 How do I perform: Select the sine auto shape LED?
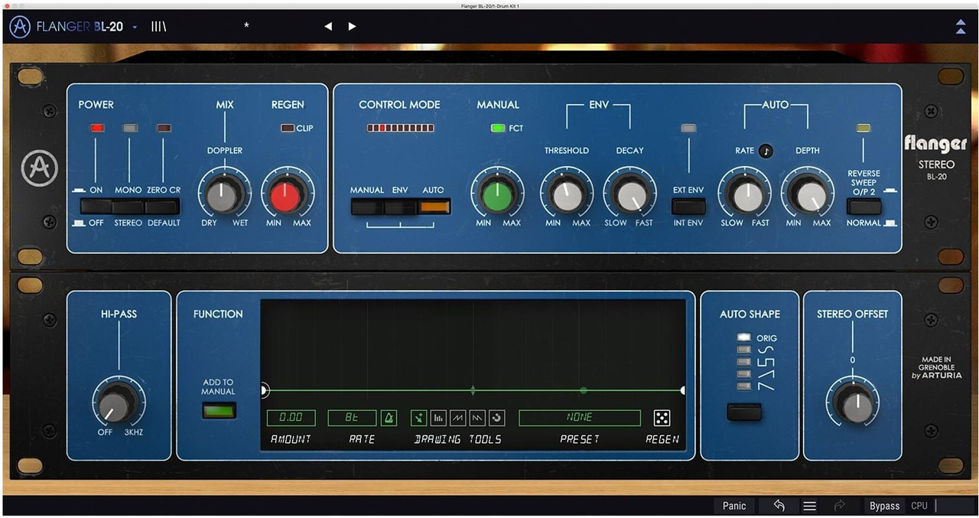point(744,350)
